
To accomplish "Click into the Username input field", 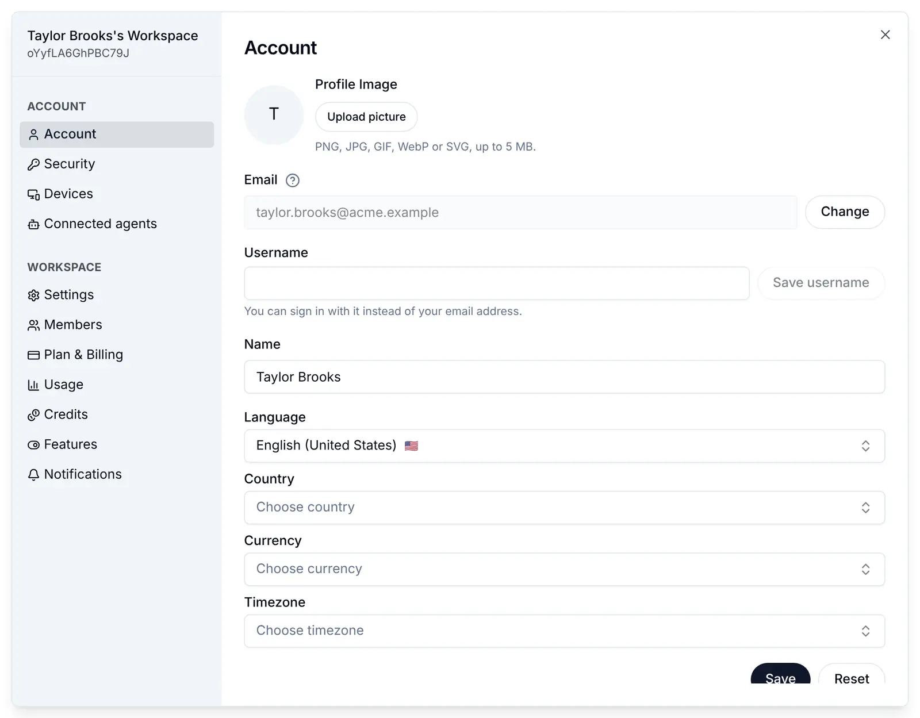I will click(x=497, y=283).
